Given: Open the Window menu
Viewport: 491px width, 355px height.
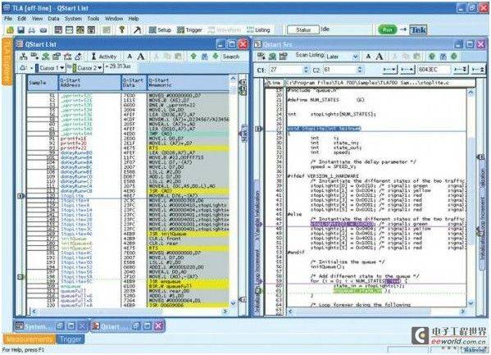Looking at the screenshot, I should coord(114,19).
